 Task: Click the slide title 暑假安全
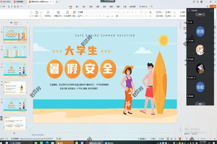tap(81, 68)
